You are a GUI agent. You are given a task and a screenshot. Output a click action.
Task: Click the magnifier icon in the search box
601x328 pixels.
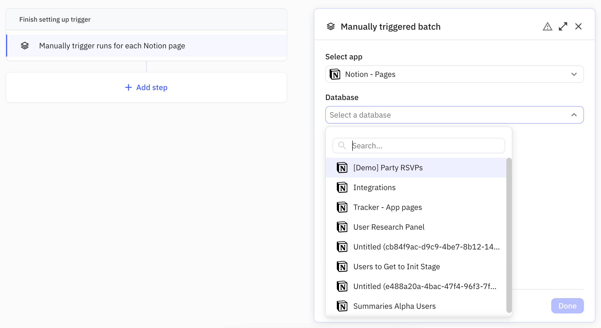point(342,146)
